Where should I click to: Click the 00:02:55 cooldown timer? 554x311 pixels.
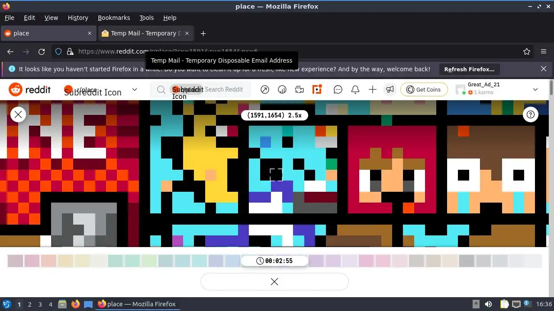pos(274,261)
